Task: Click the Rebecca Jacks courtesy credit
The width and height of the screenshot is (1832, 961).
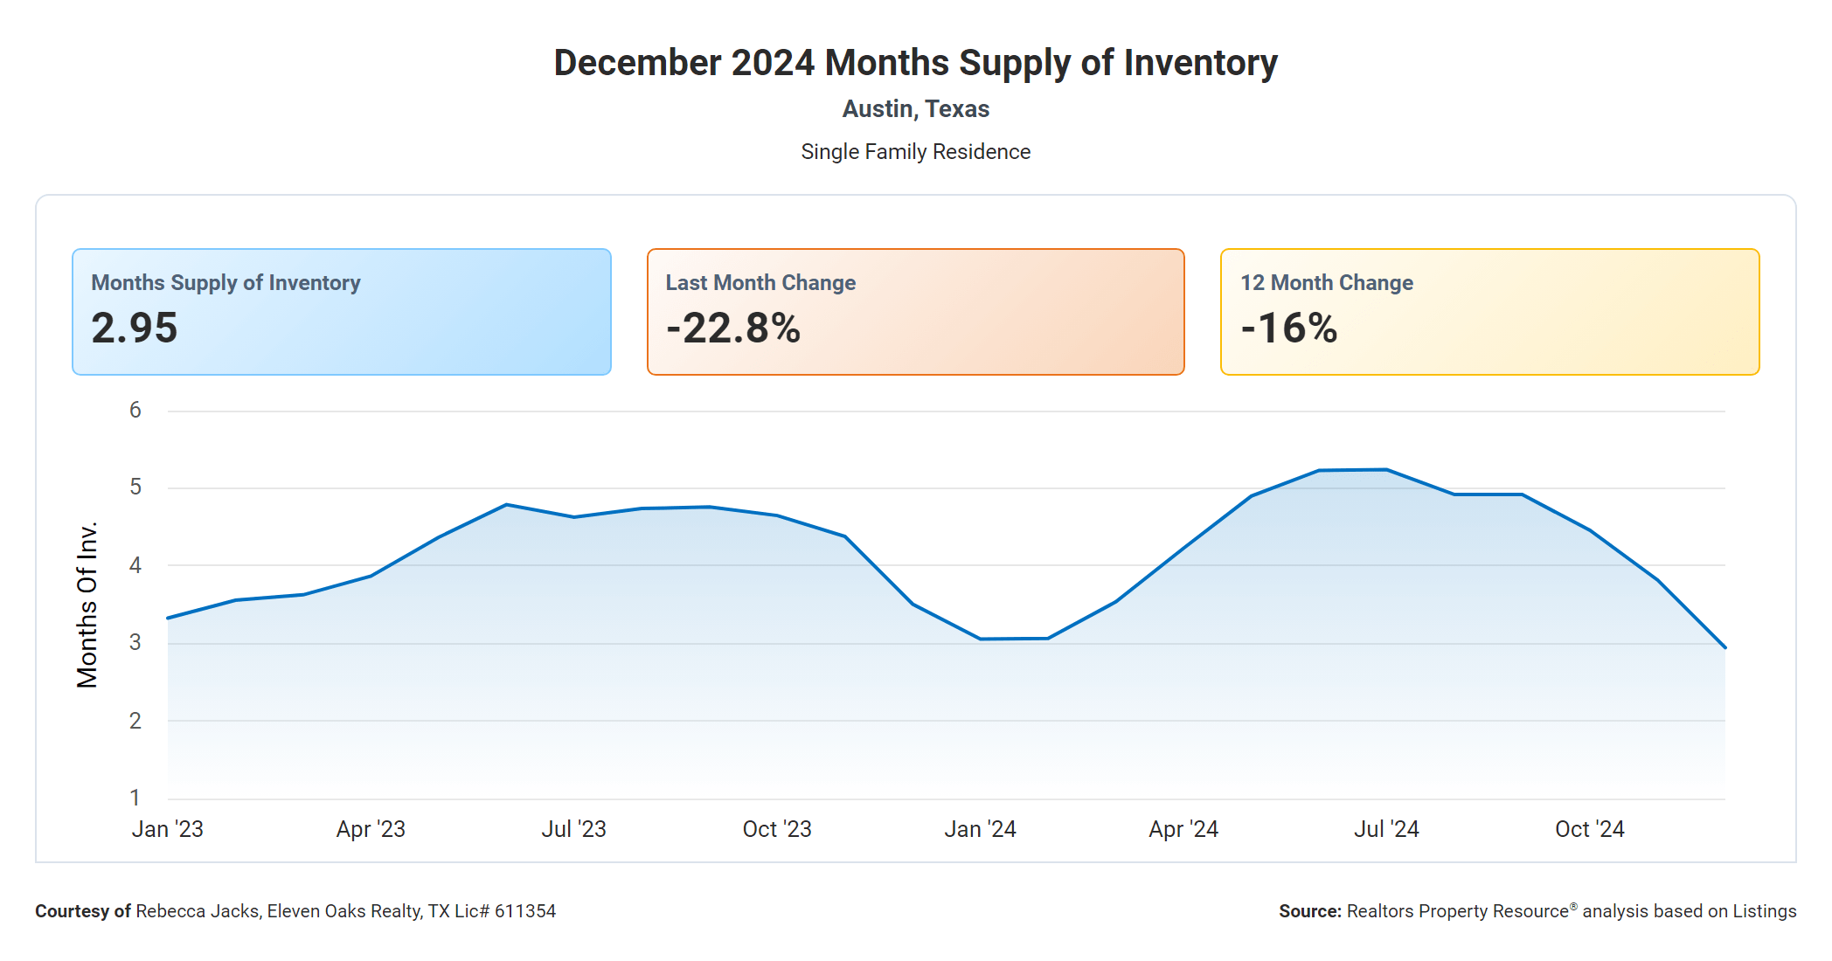Action: click(295, 911)
